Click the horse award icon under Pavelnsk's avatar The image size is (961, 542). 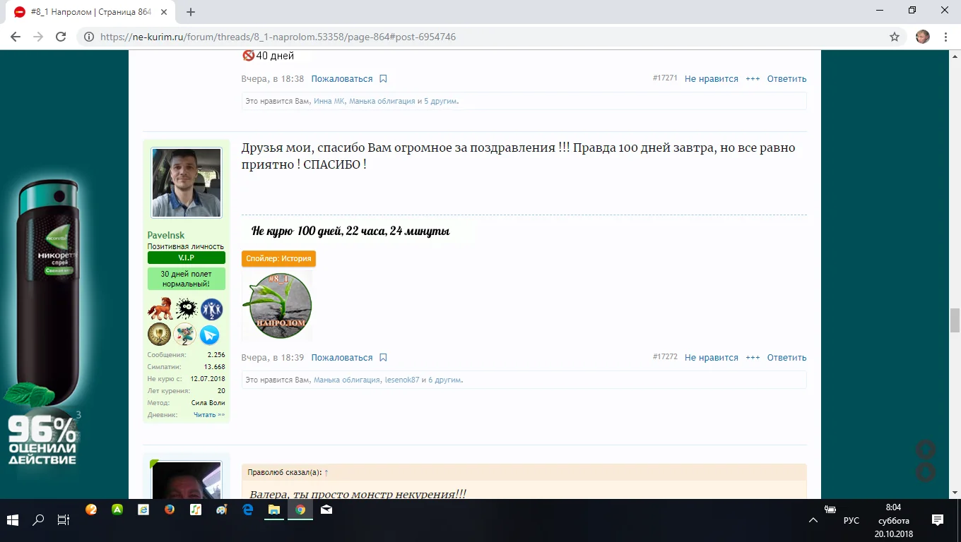pyautogui.click(x=160, y=308)
